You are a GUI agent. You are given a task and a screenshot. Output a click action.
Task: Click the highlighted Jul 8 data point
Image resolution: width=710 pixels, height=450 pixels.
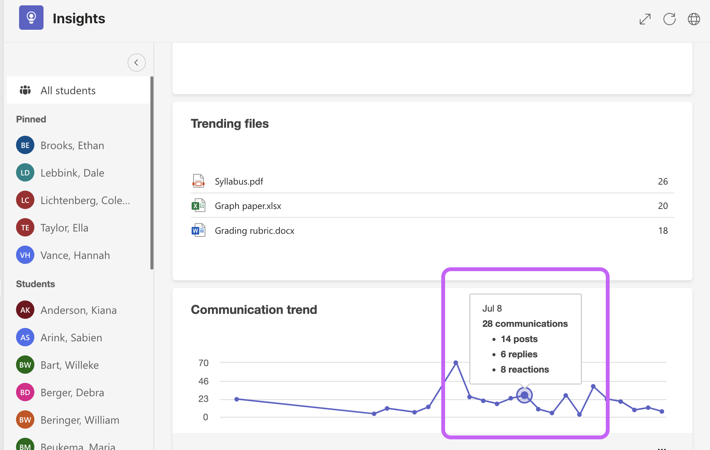(524, 395)
